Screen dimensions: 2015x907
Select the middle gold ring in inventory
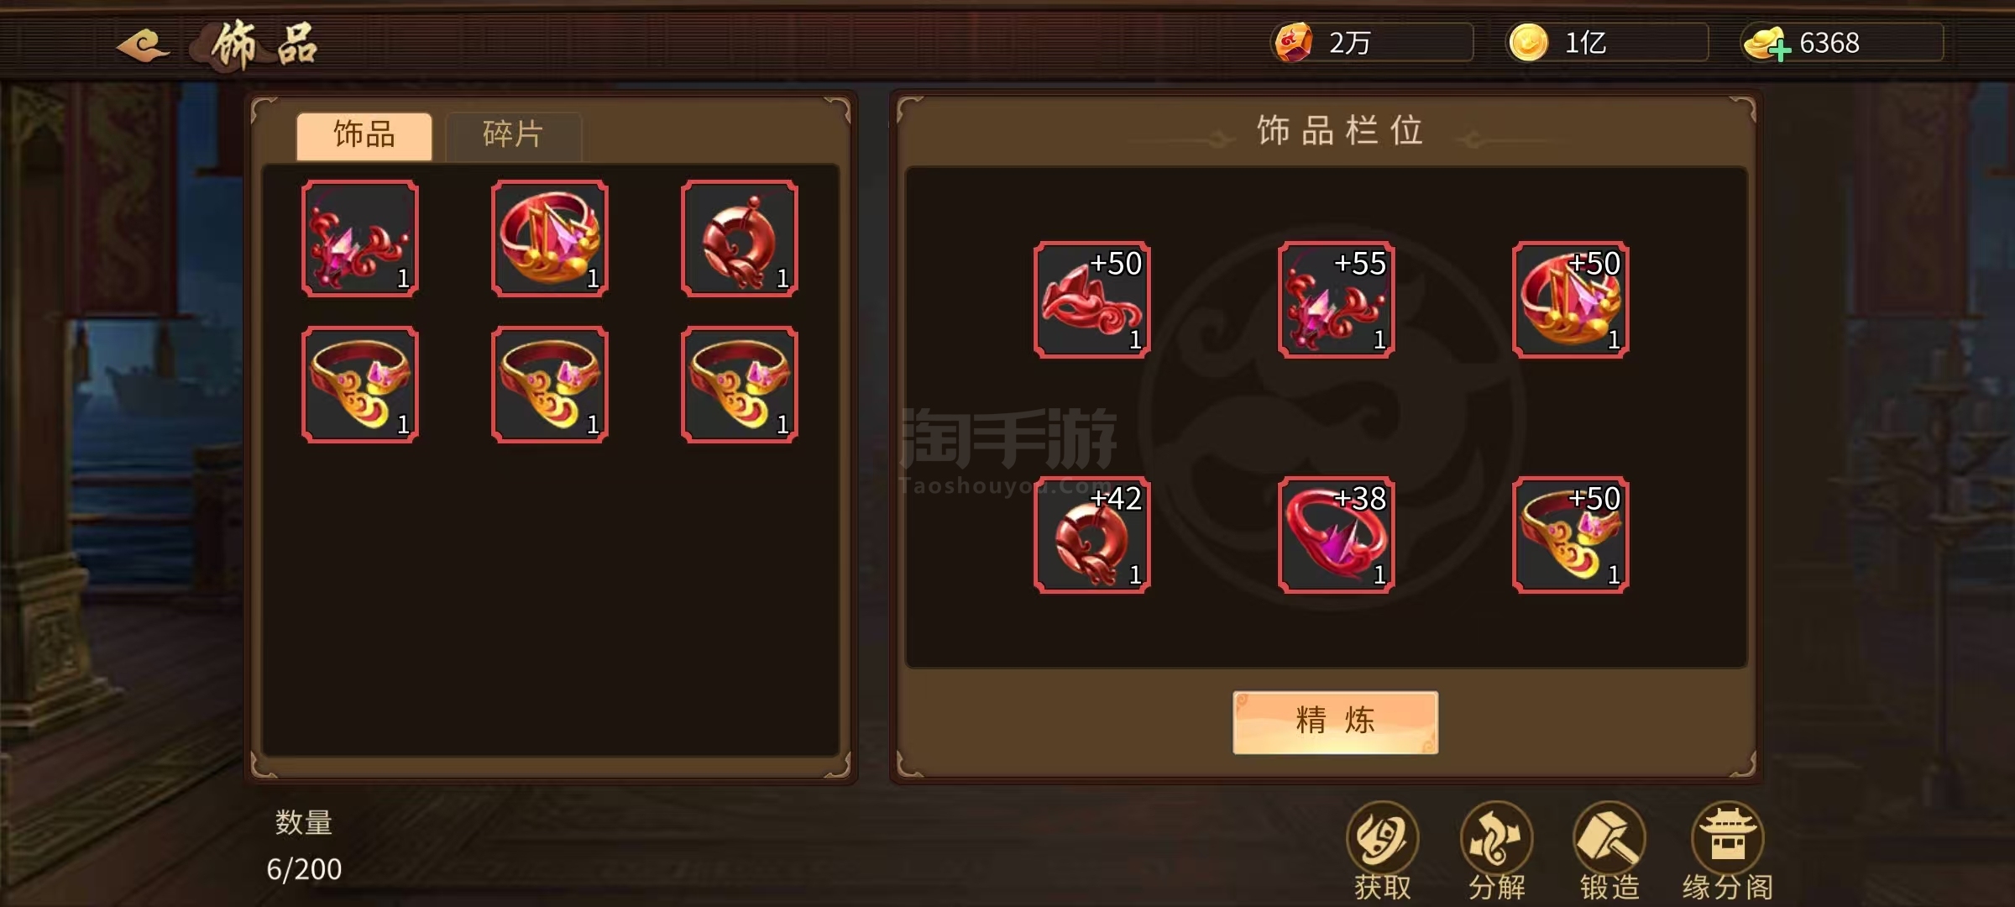[x=550, y=385]
